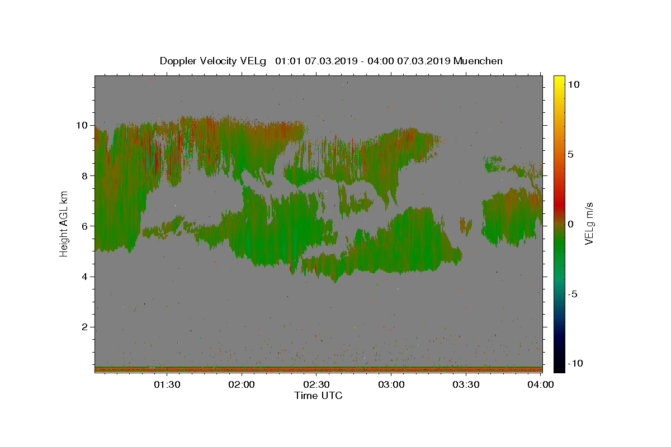Image resolution: width=671 pixels, height=447 pixels.
Task: Click the colorbar value 10 label
Action: coord(573,84)
